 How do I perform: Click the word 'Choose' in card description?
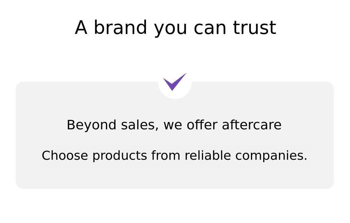(x=65, y=156)
